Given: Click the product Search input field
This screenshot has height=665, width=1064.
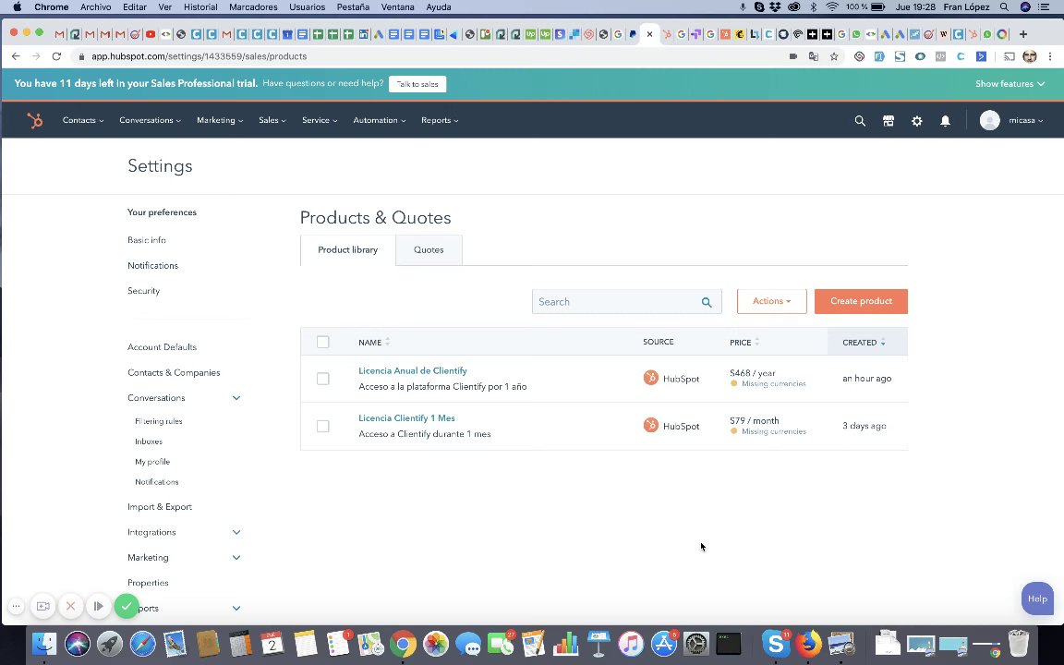Looking at the screenshot, I should click(626, 302).
